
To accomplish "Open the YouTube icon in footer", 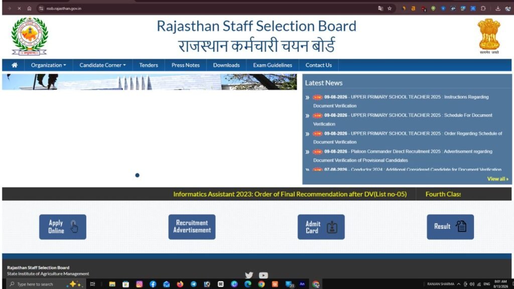I will (263, 275).
